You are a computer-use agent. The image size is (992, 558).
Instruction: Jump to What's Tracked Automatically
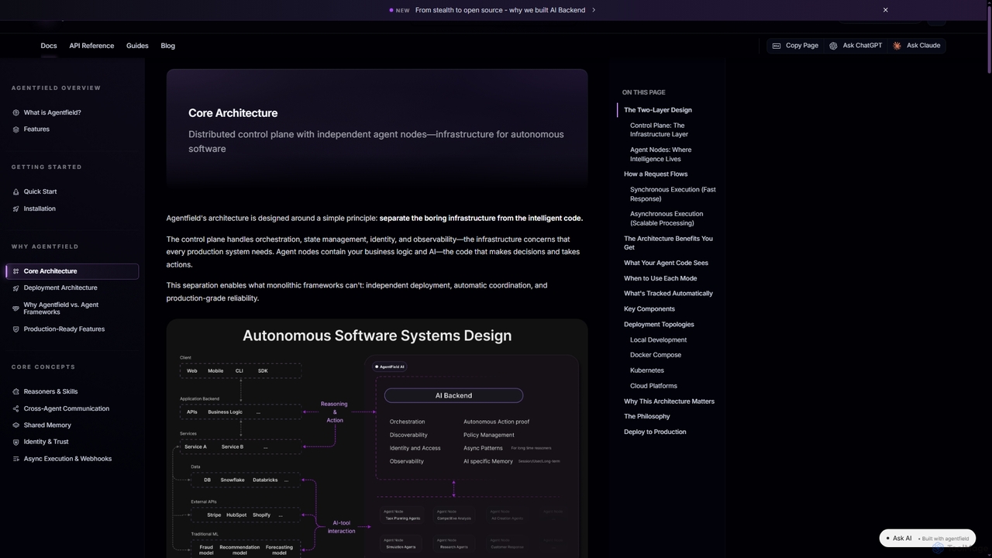tap(668, 294)
